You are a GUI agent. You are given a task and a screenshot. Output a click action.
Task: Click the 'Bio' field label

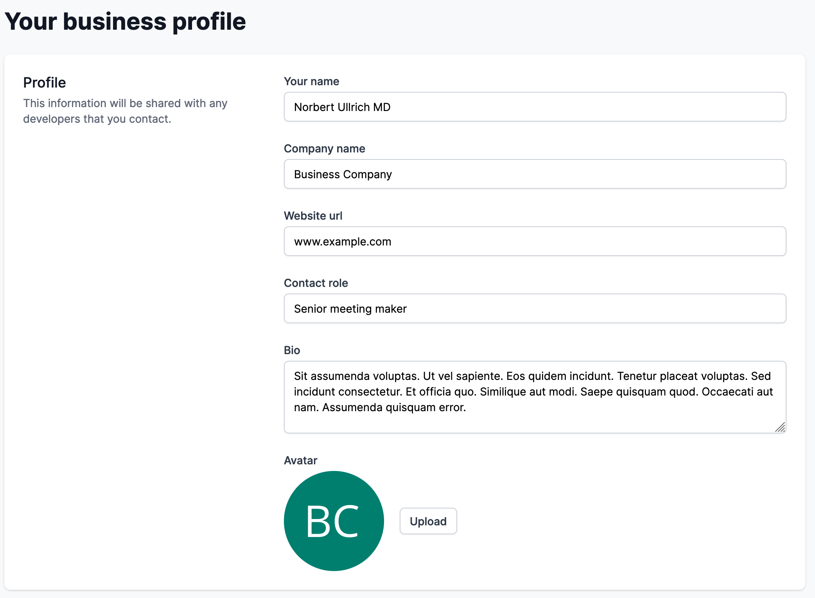[x=292, y=350]
